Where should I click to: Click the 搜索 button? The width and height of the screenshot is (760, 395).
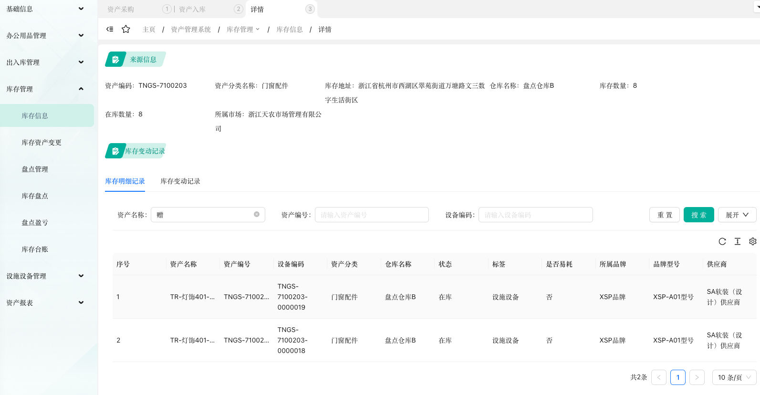coord(698,215)
